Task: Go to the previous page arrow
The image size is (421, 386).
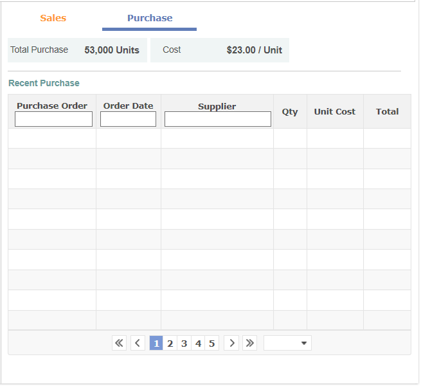Action: coord(138,343)
